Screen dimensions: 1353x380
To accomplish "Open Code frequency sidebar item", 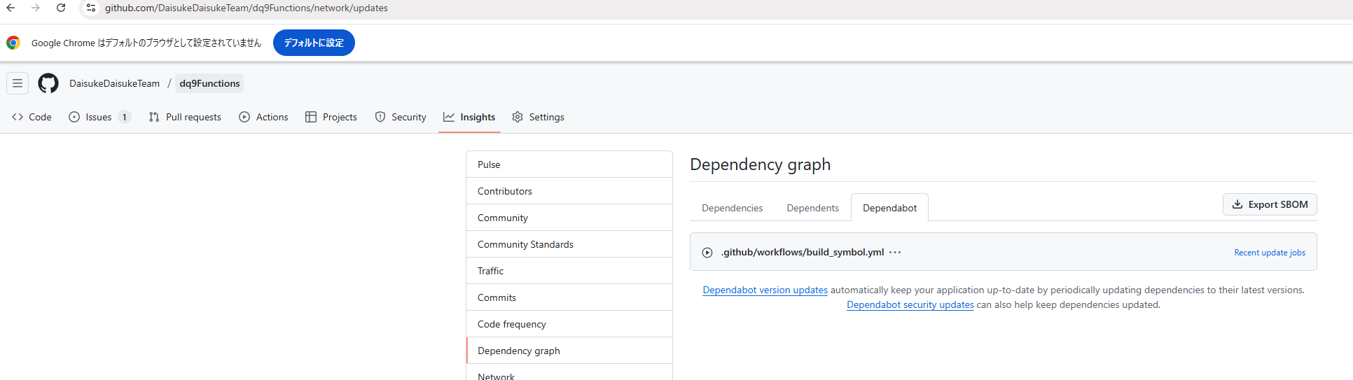I will pyautogui.click(x=569, y=324).
